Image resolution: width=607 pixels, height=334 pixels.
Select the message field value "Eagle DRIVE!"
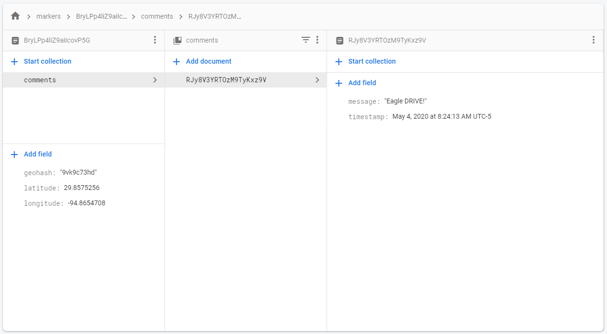[x=405, y=101]
